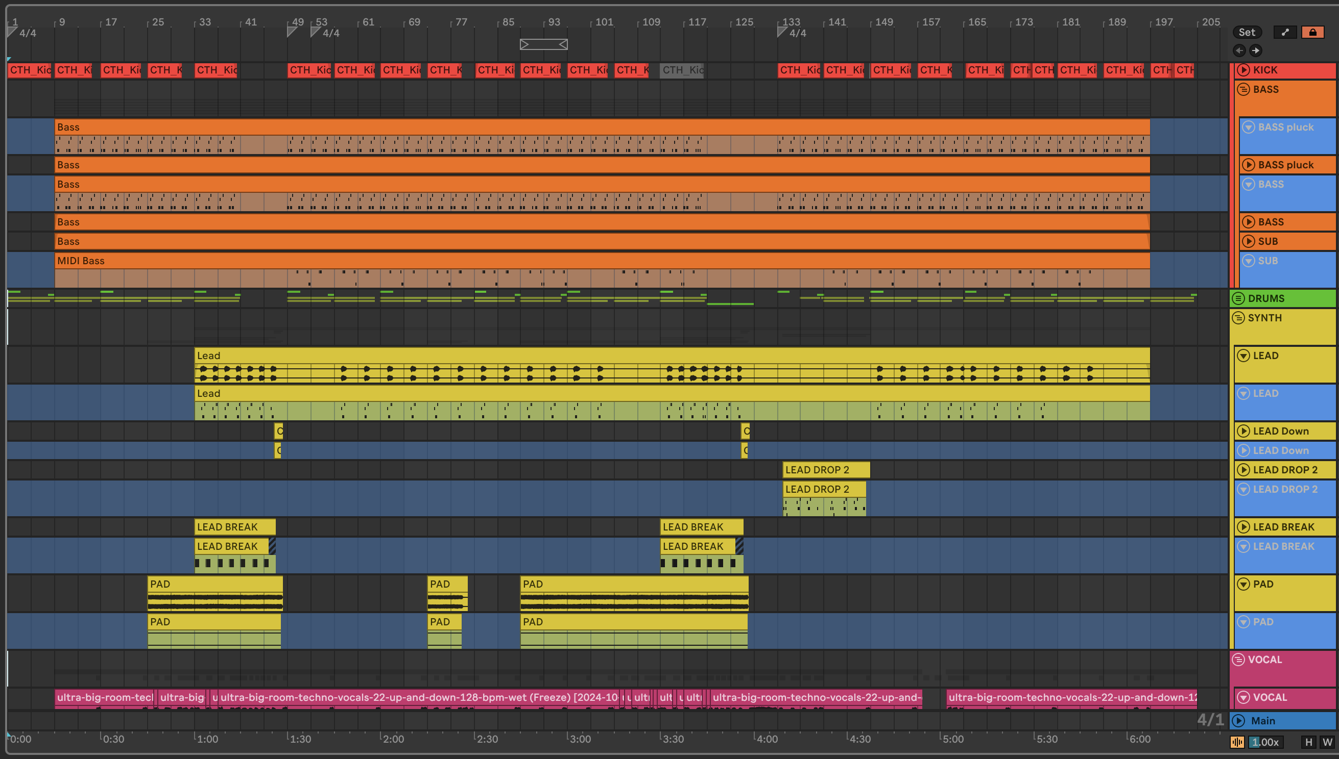Select the DRUMS track name

[1266, 298]
